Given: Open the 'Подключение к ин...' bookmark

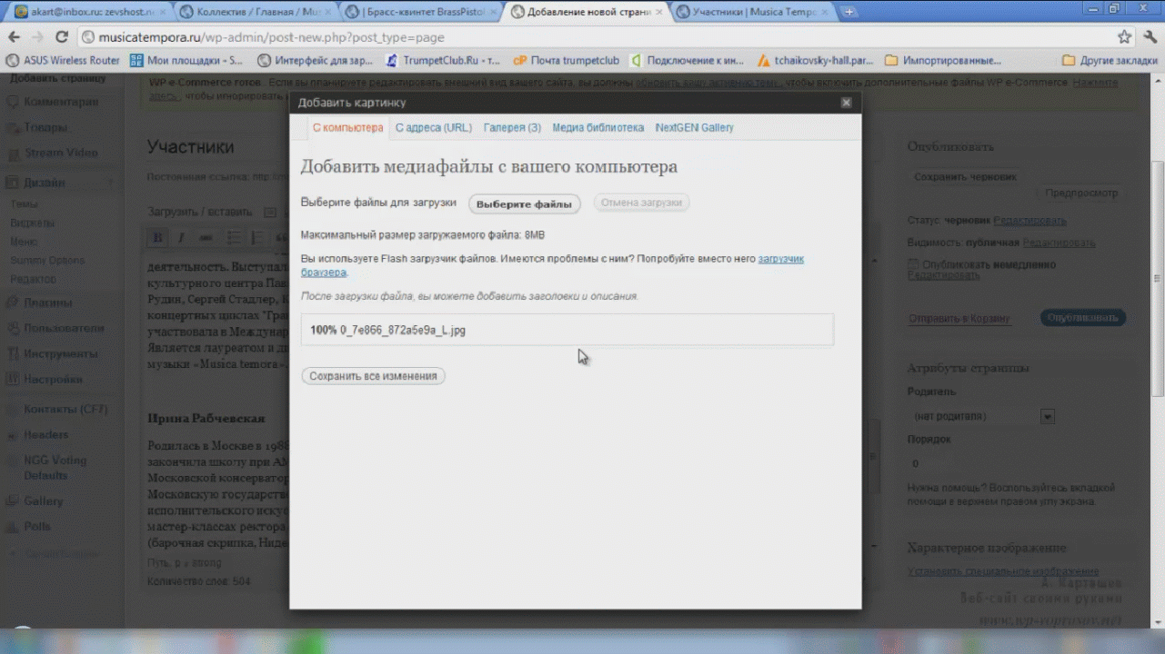Looking at the screenshot, I should (x=688, y=61).
